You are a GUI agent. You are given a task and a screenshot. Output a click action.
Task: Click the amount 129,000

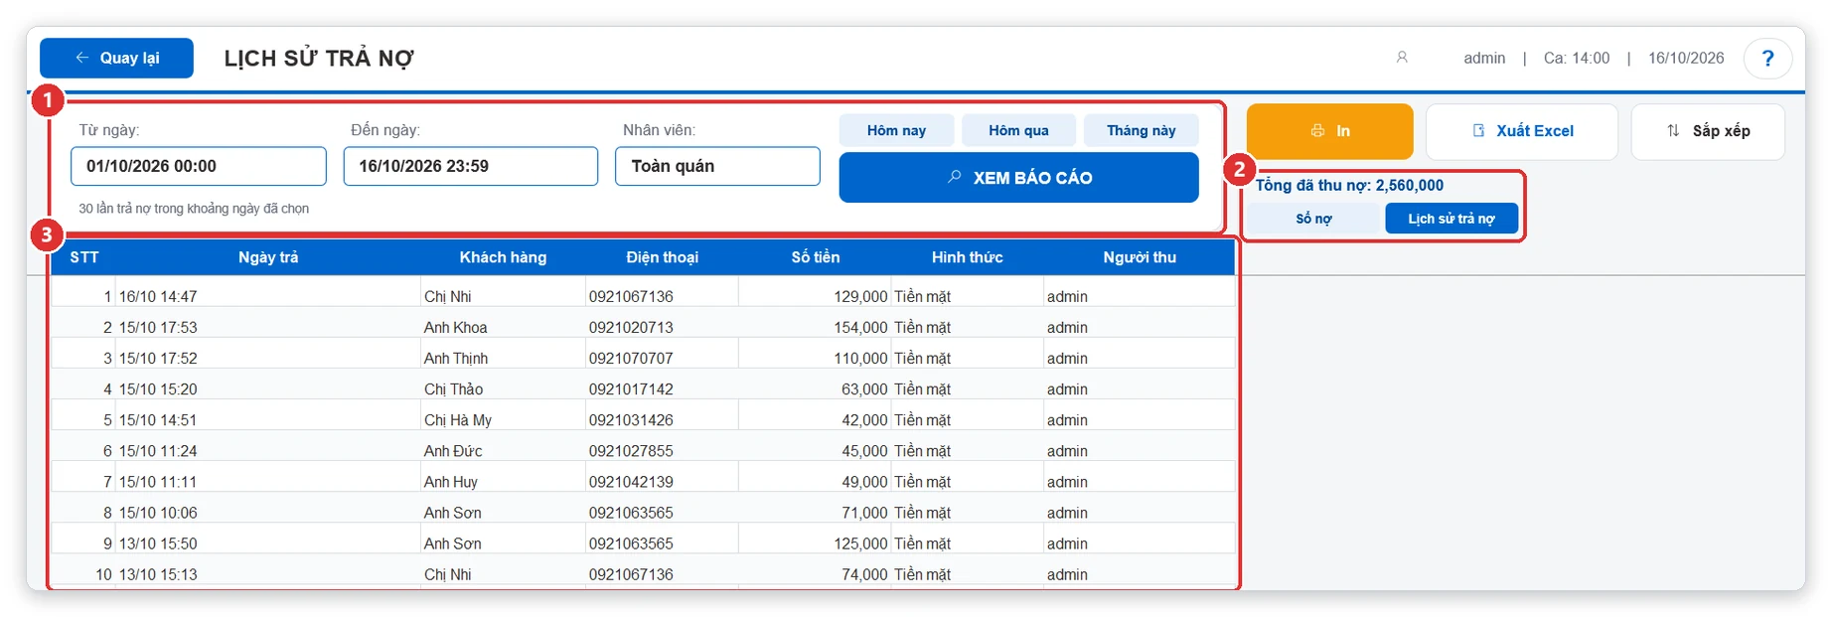[860, 296]
